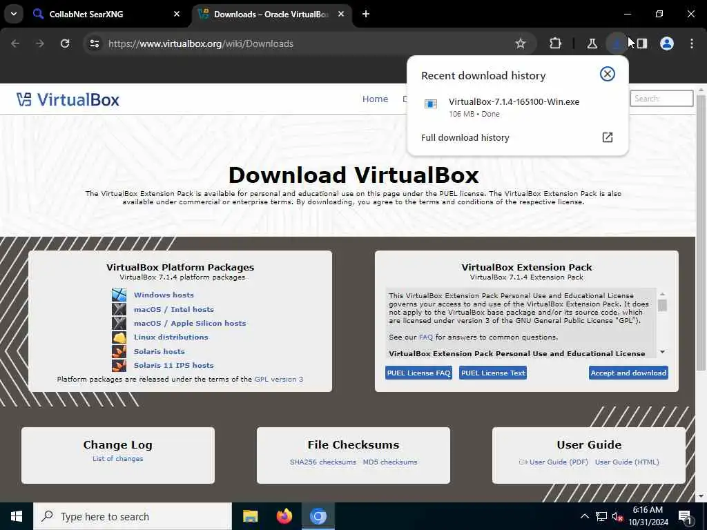Image resolution: width=707 pixels, height=530 pixels.
Task: Open macOS / Apple Silicon hosts link
Action: click(x=190, y=323)
